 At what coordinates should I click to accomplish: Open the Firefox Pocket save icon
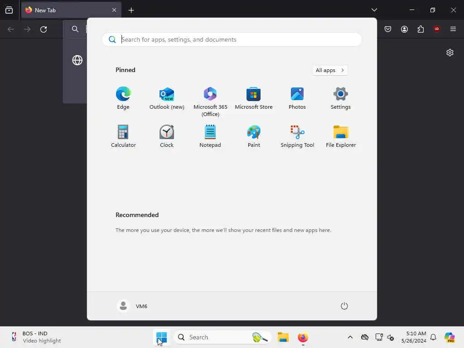click(388, 29)
